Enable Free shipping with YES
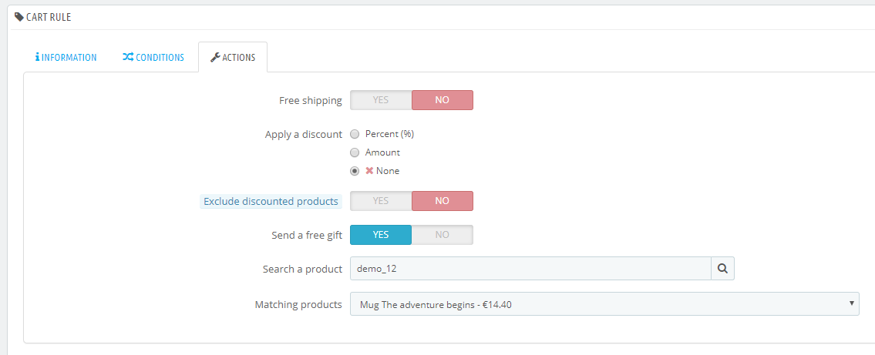The image size is (875, 355). point(381,100)
